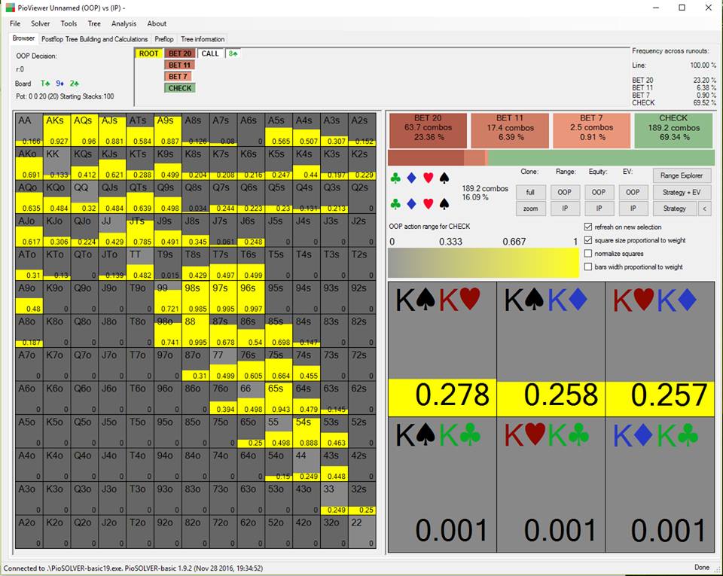
Task: Select the CALL node in tree path
Action: 210,53
